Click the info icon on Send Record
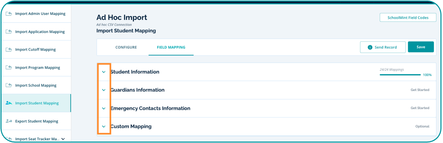The height and width of the screenshot is (143, 443). (370, 47)
